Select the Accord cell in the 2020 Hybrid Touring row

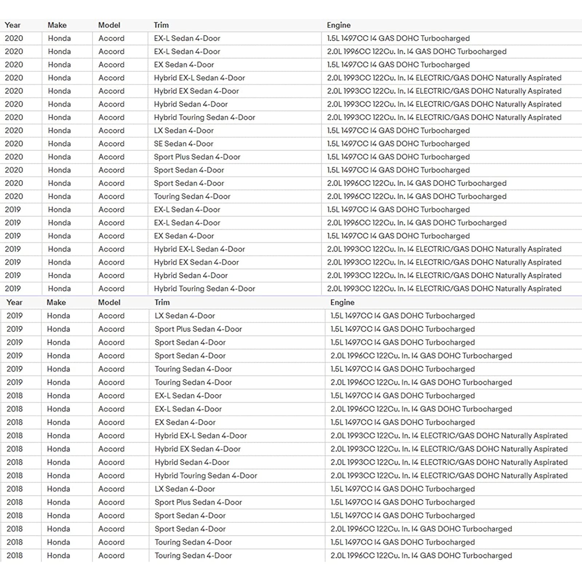click(x=120, y=117)
